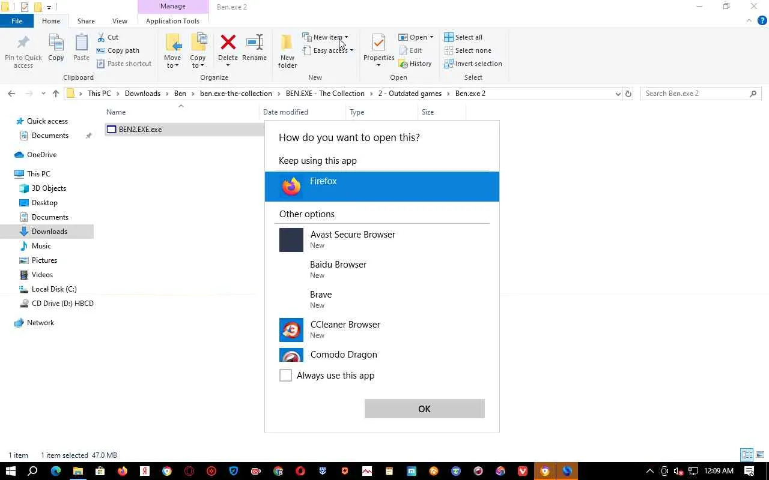The height and width of the screenshot is (480, 769).
Task: Open the Copy to dropdown menu
Action: pos(198,61)
